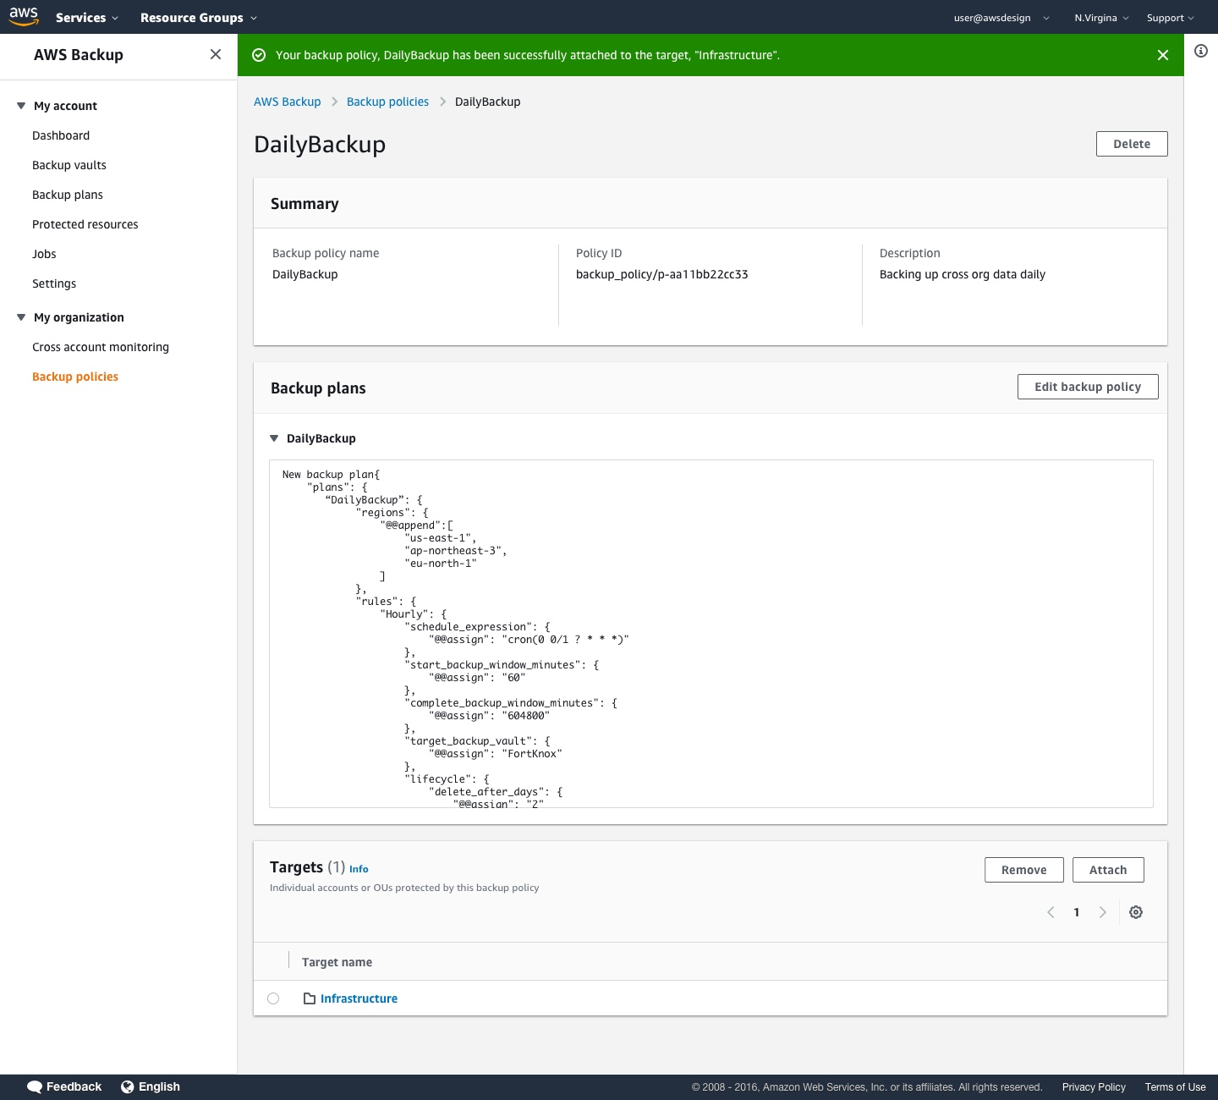This screenshot has height=1100, width=1218.
Task: Collapse the DailyBackup plan JSON
Action: tap(274, 438)
